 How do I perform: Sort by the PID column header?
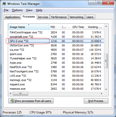[55, 27]
